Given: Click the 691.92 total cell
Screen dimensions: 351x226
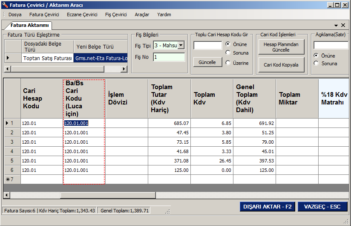Looking at the screenshot, I should coord(255,123).
